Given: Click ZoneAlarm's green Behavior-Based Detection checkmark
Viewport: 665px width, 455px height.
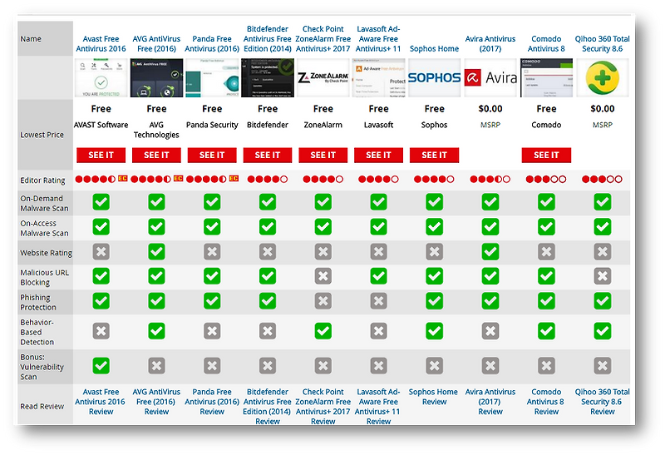Looking at the screenshot, I should tap(323, 331).
